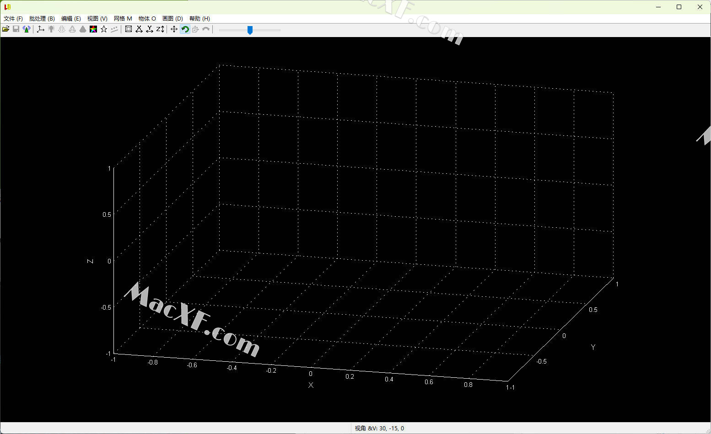Click the X axis scale icon

[x=139, y=29]
